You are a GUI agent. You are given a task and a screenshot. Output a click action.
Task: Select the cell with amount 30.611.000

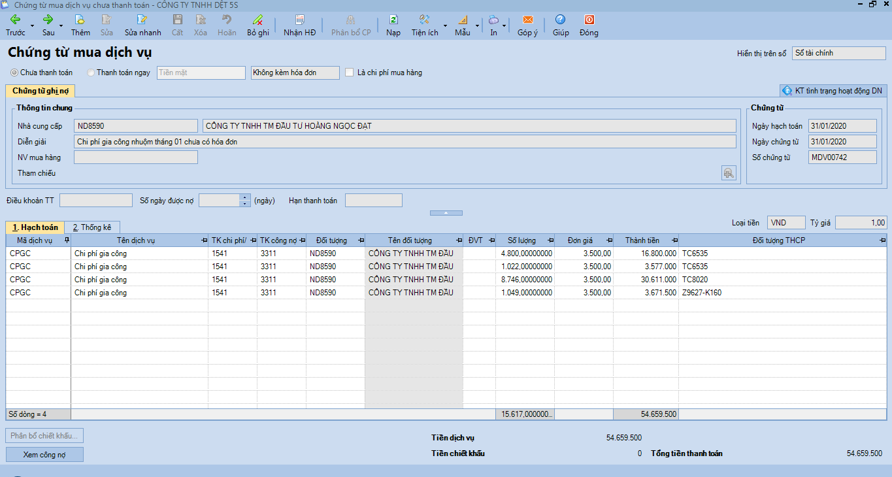click(x=646, y=280)
